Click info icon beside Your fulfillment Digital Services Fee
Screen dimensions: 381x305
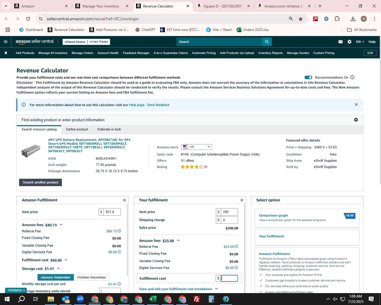point(237,267)
